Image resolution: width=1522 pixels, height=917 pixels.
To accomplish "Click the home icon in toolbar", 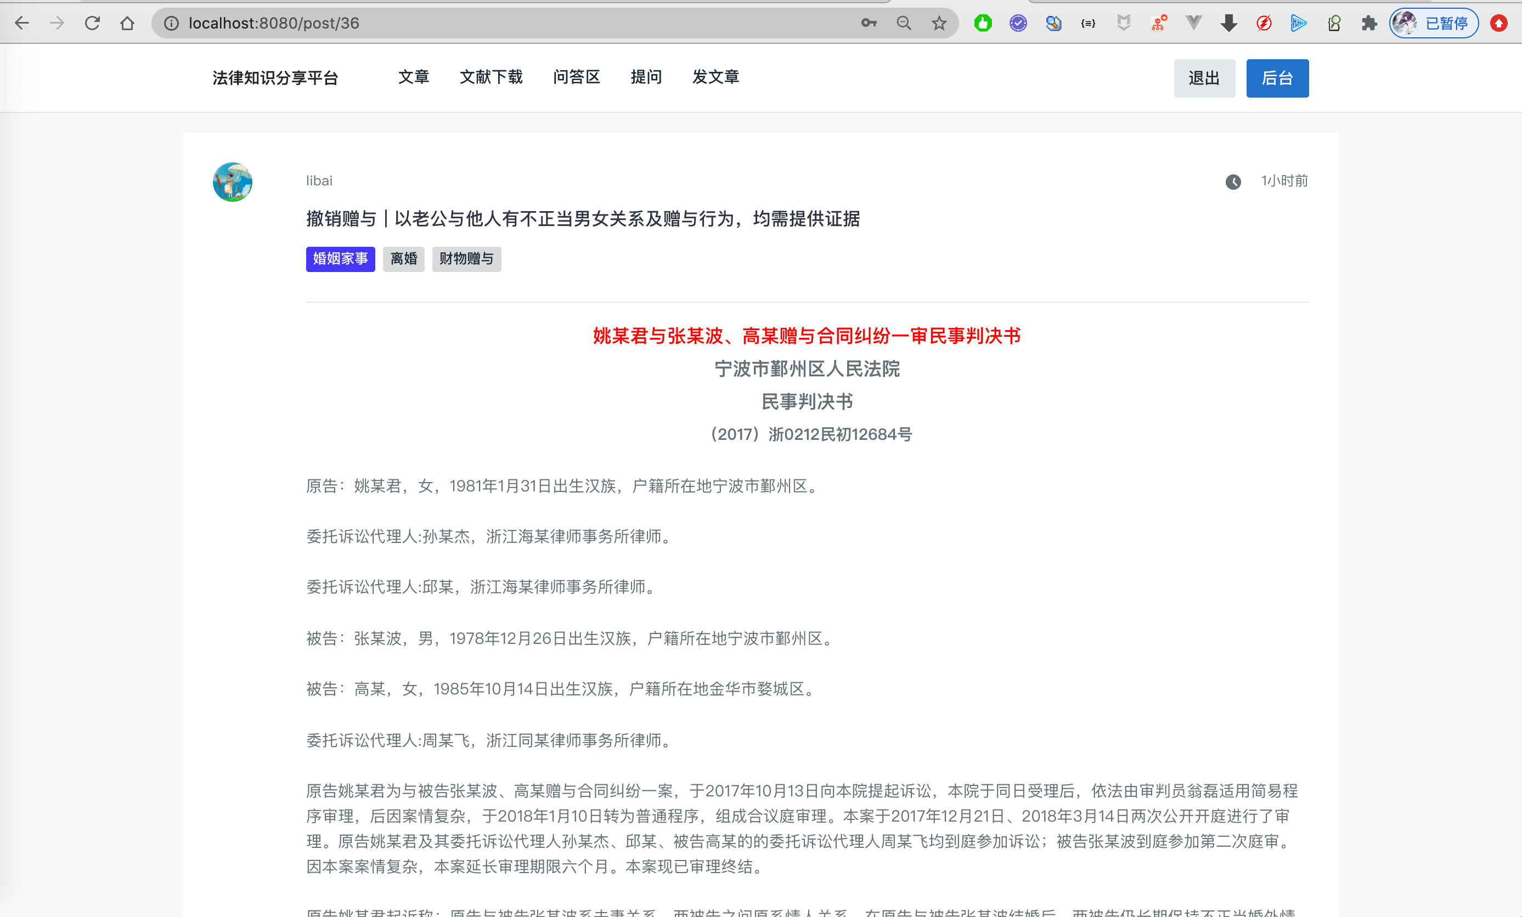I will click(x=127, y=24).
